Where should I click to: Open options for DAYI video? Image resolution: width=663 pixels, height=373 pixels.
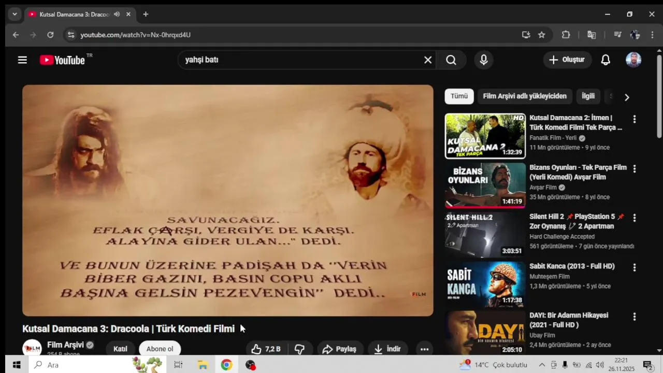[635, 317]
